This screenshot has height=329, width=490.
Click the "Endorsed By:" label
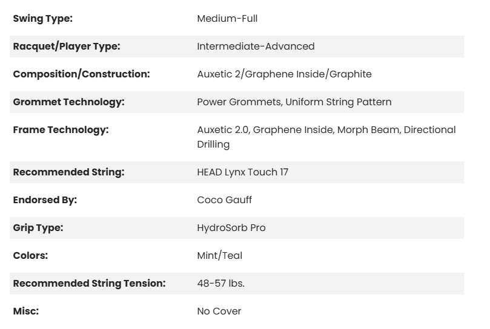coord(45,200)
